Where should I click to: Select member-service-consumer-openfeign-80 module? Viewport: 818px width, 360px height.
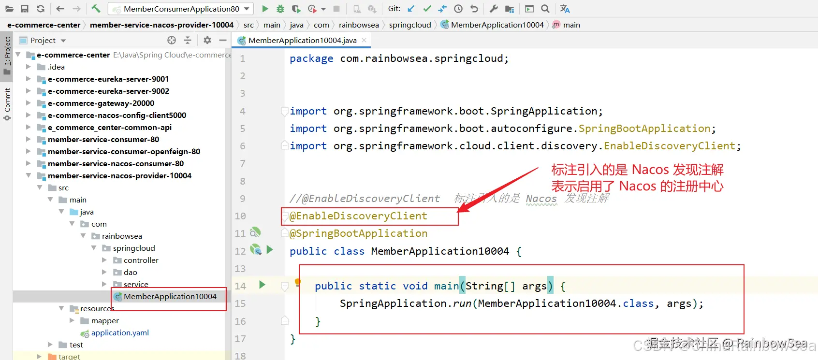[124, 151]
